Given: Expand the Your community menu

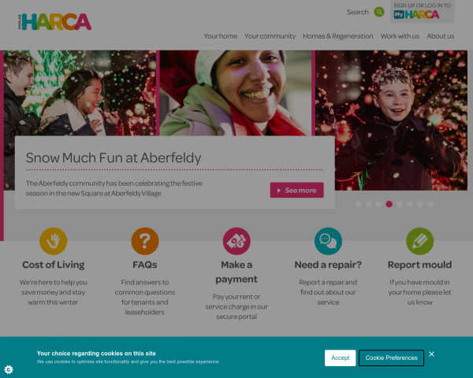Looking at the screenshot, I should click(x=270, y=36).
